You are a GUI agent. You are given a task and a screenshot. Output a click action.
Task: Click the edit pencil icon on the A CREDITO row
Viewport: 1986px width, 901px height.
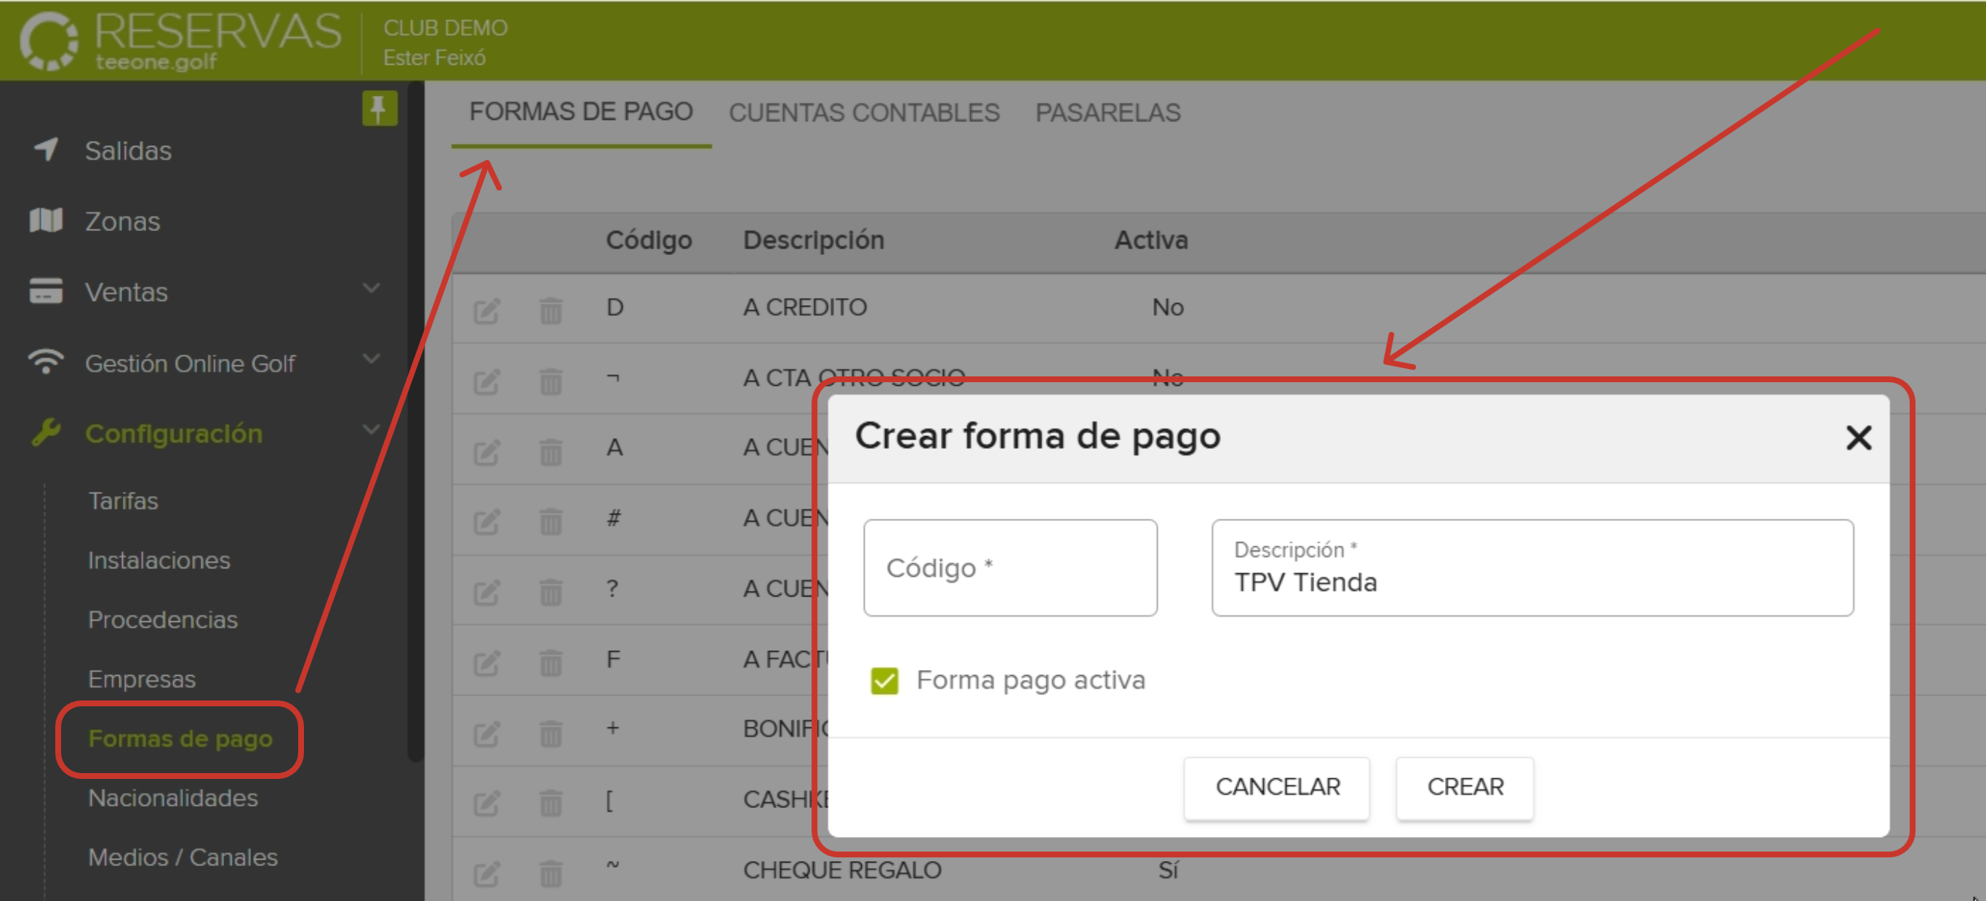[487, 310]
